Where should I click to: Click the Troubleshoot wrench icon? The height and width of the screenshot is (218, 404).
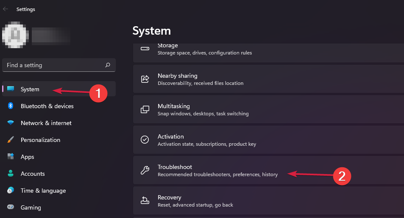(145, 170)
